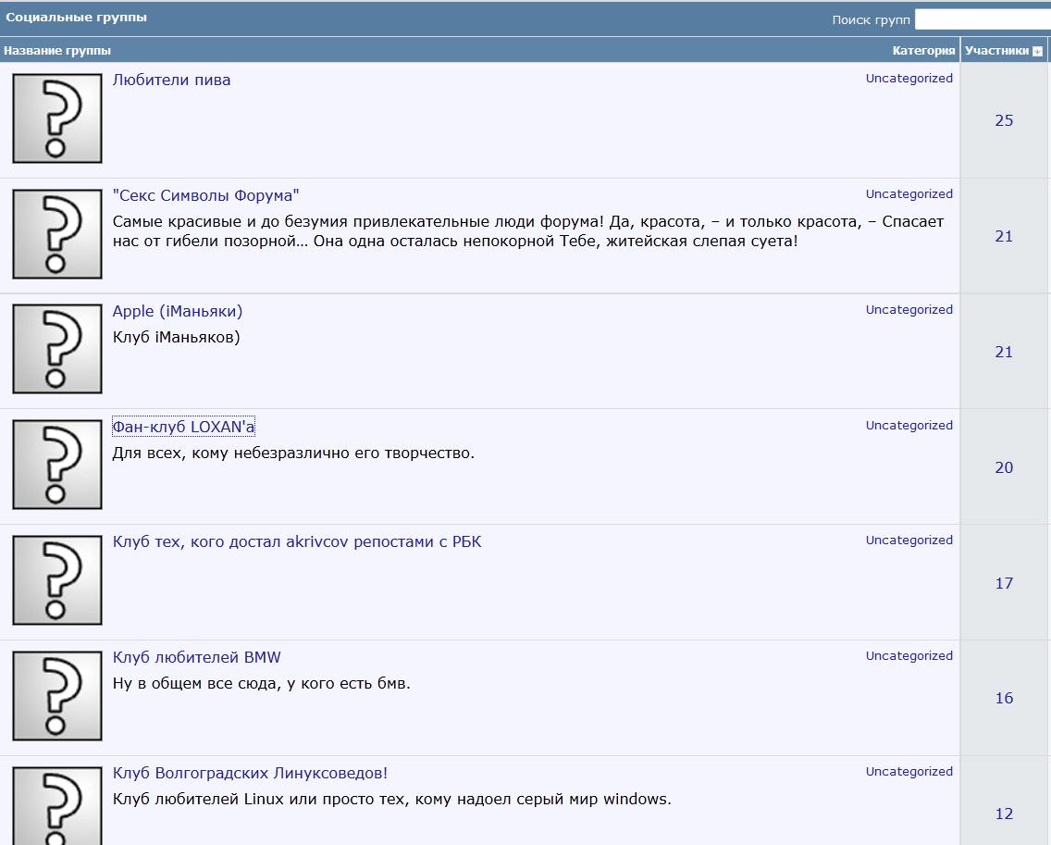Click Uncategorized category for Любители пива
This screenshot has width=1051, height=845.
(x=909, y=79)
